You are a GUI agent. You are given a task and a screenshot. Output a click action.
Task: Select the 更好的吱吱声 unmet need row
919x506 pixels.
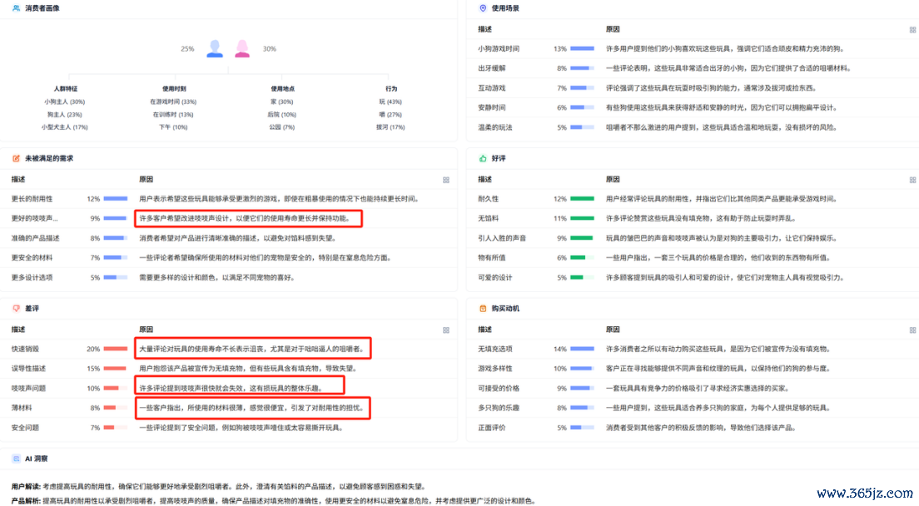tap(229, 218)
